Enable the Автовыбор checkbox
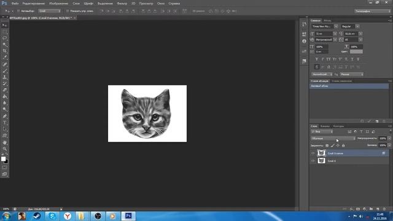This screenshot has width=393, height=221. click(18, 11)
